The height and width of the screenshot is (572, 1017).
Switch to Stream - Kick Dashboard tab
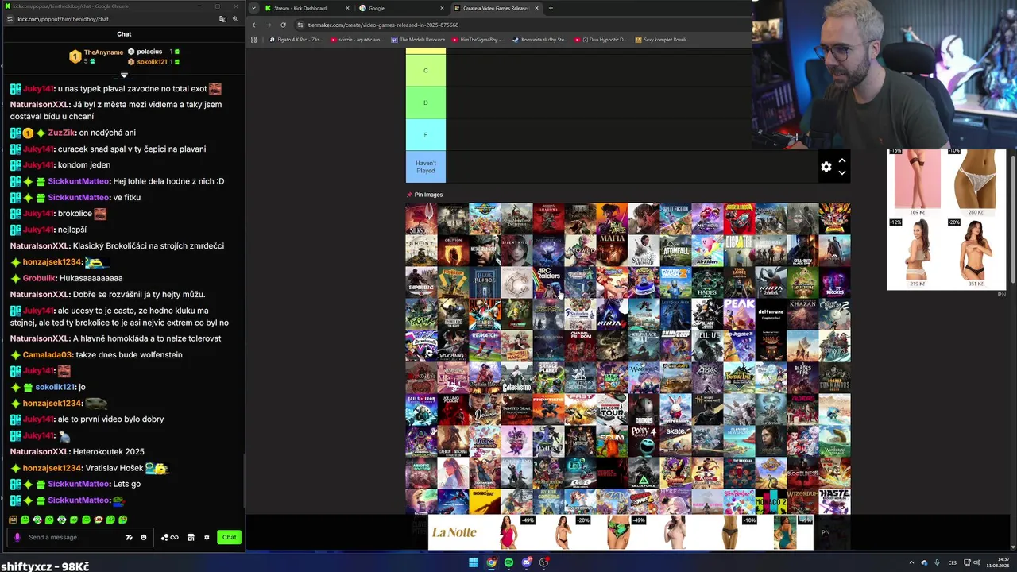[x=306, y=8]
